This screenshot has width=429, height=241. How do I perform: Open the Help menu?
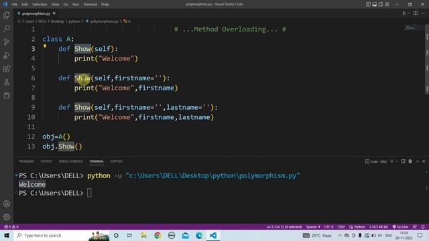click(x=105, y=4)
